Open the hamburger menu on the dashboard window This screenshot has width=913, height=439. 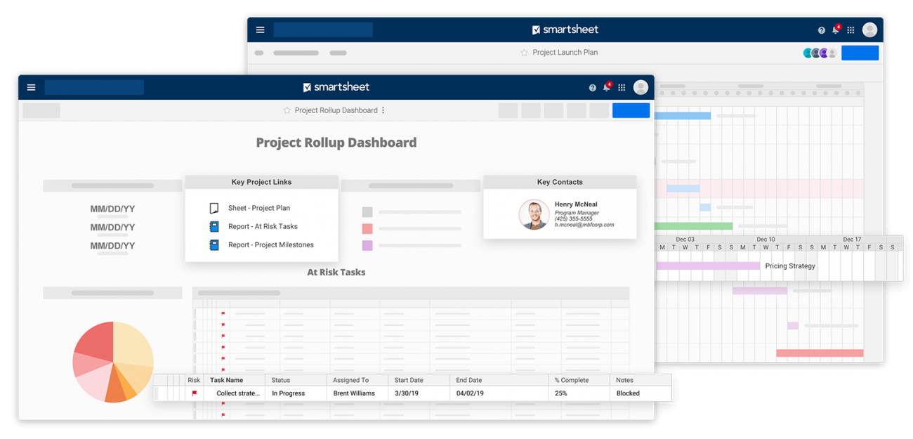31,87
